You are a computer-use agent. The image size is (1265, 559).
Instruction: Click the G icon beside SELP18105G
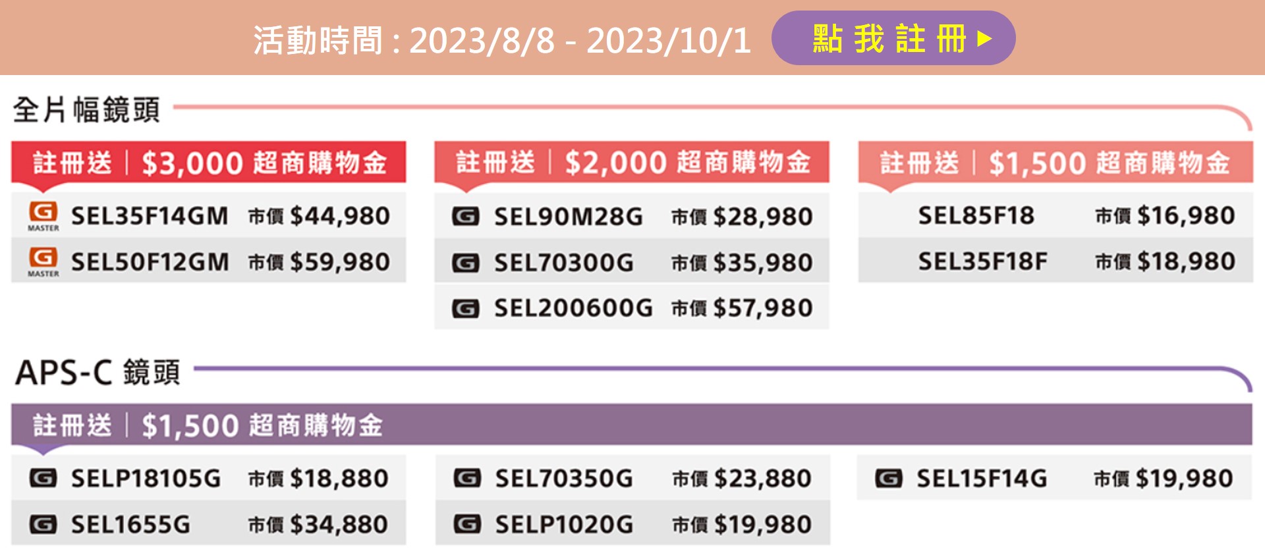point(43,478)
